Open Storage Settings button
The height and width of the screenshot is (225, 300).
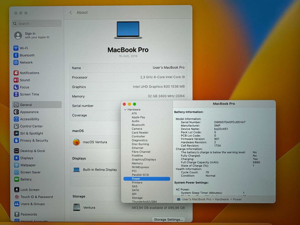[168, 220]
